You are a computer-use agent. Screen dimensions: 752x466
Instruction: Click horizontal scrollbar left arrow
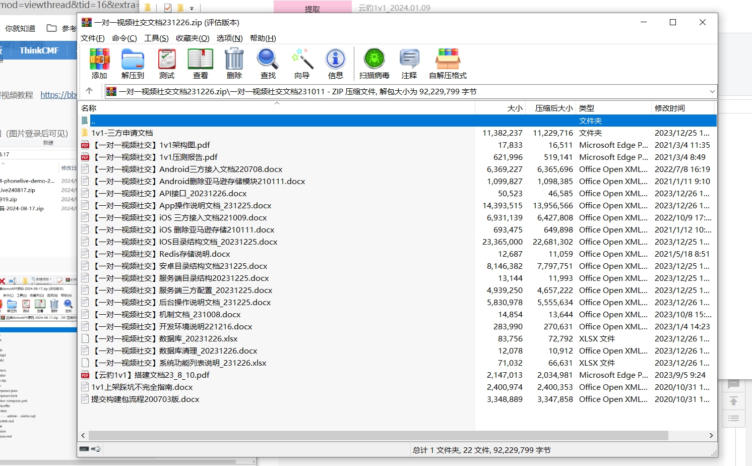(x=83, y=435)
